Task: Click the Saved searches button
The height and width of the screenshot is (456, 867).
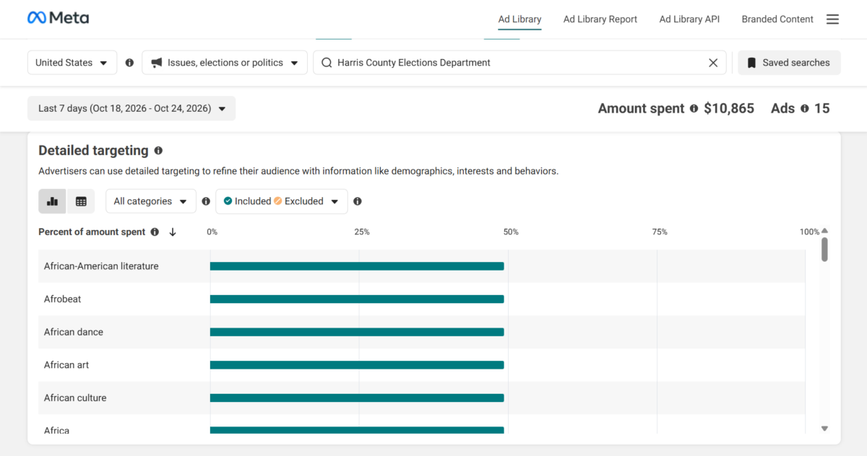Action: pos(789,63)
